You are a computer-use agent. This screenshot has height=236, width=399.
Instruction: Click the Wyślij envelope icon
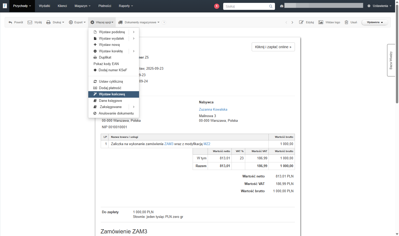click(x=30, y=22)
